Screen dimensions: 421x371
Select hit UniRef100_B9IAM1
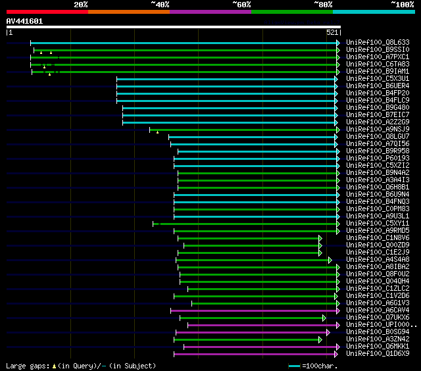click(378, 72)
